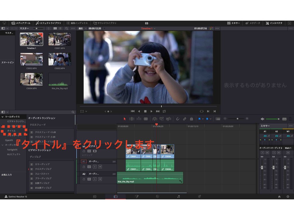Click the timeline zoom out minus button
This screenshot has width=294, height=220.
pos(225,119)
